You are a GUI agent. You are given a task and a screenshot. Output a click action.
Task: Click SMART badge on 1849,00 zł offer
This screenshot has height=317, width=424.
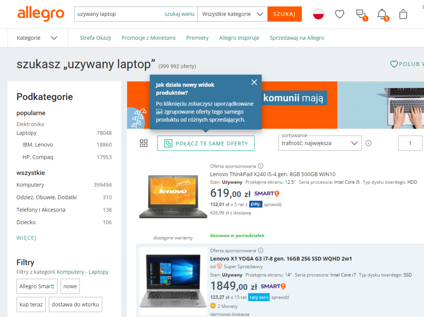273,286
